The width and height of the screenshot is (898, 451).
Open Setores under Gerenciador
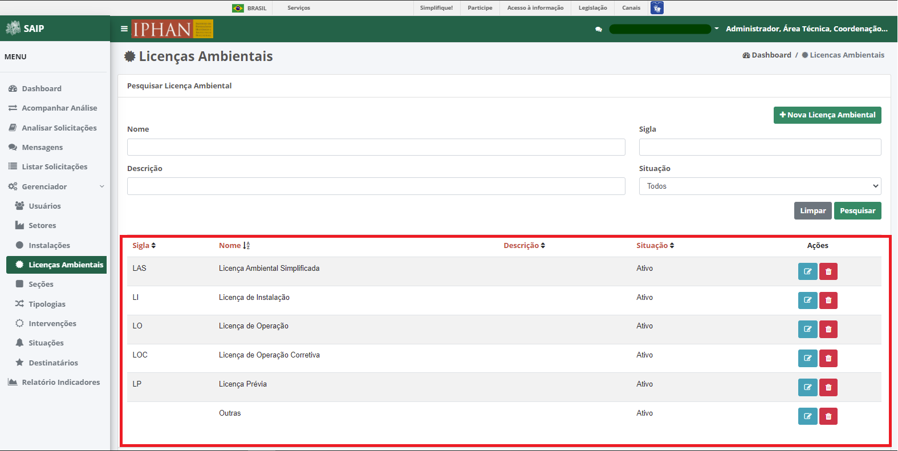42,225
